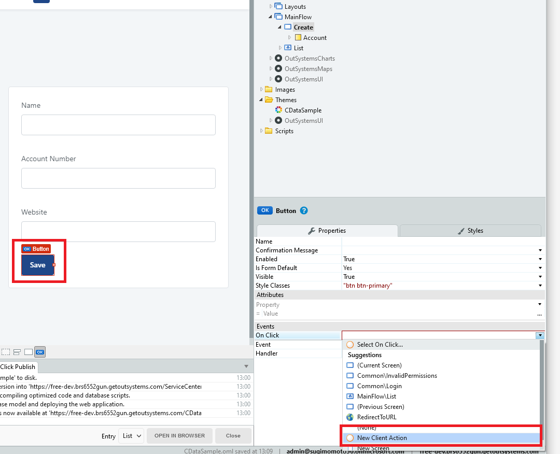Collapse the MainFlow tree node
The image size is (560, 454).
[x=270, y=17]
